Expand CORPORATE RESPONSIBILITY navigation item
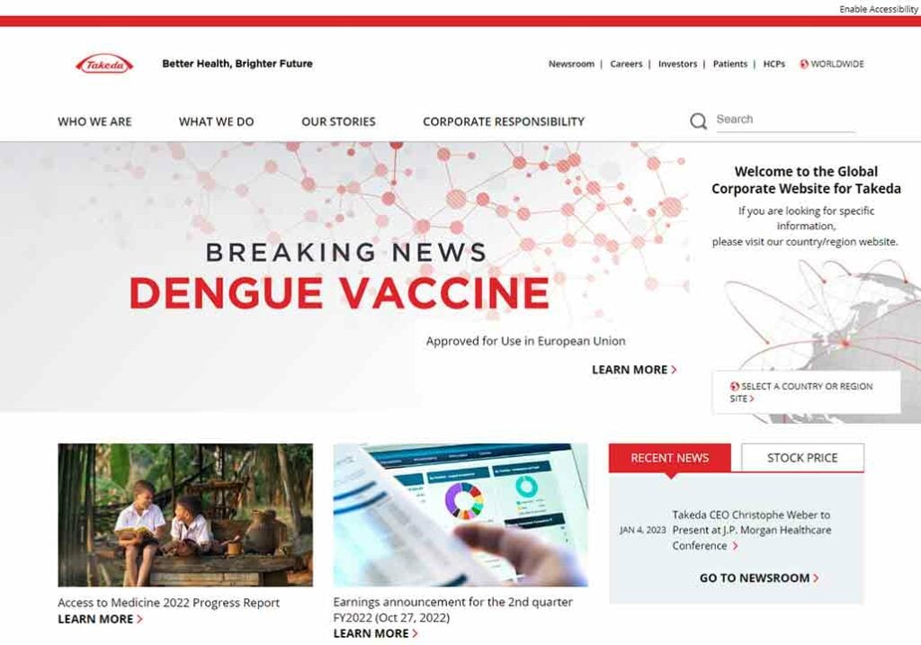This screenshot has height=645, width=921. (504, 121)
